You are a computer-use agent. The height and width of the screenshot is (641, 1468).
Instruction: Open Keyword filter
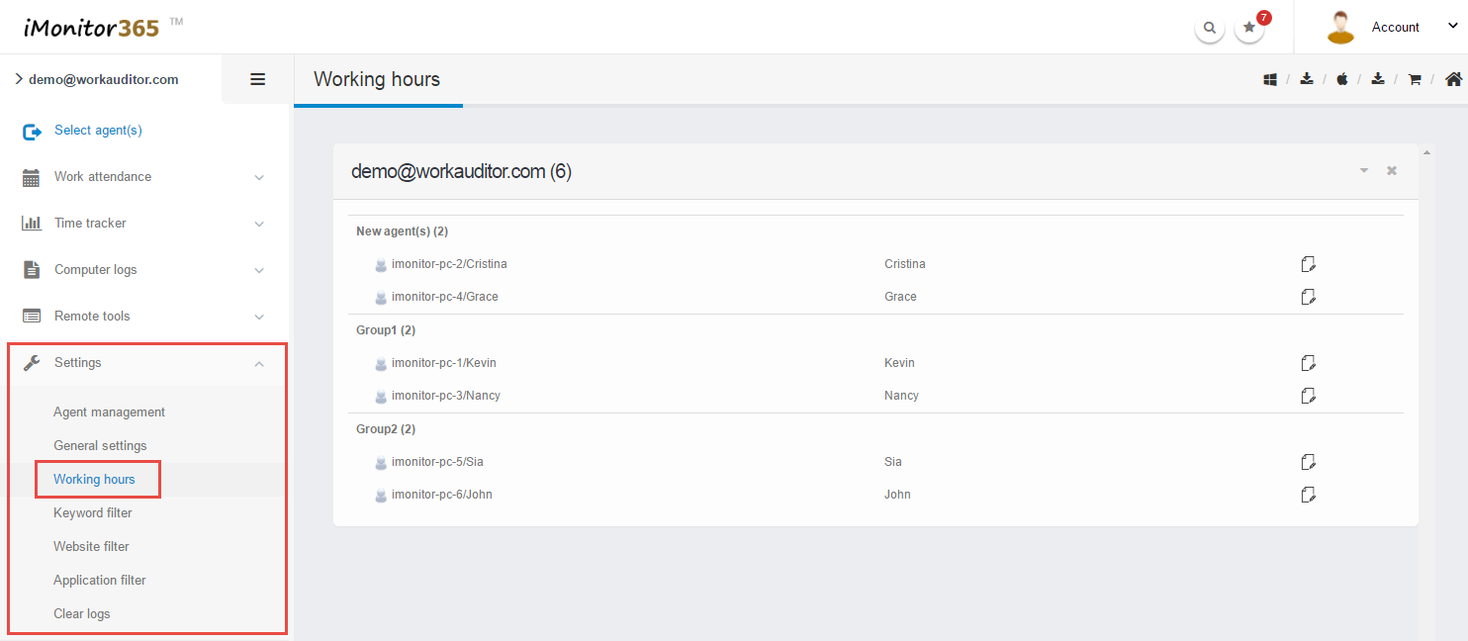[93, 513]
